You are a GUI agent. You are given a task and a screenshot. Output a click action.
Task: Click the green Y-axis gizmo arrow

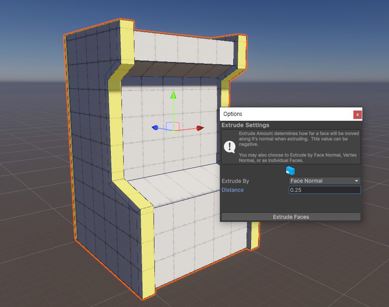(174, 95)
